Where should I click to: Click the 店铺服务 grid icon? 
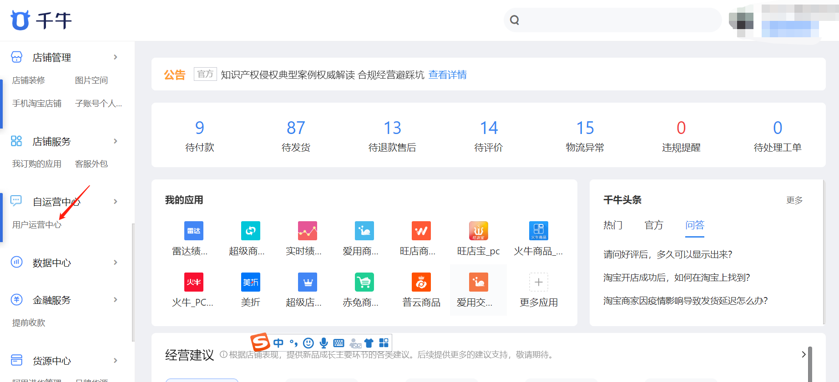click(x=16, y=141)
